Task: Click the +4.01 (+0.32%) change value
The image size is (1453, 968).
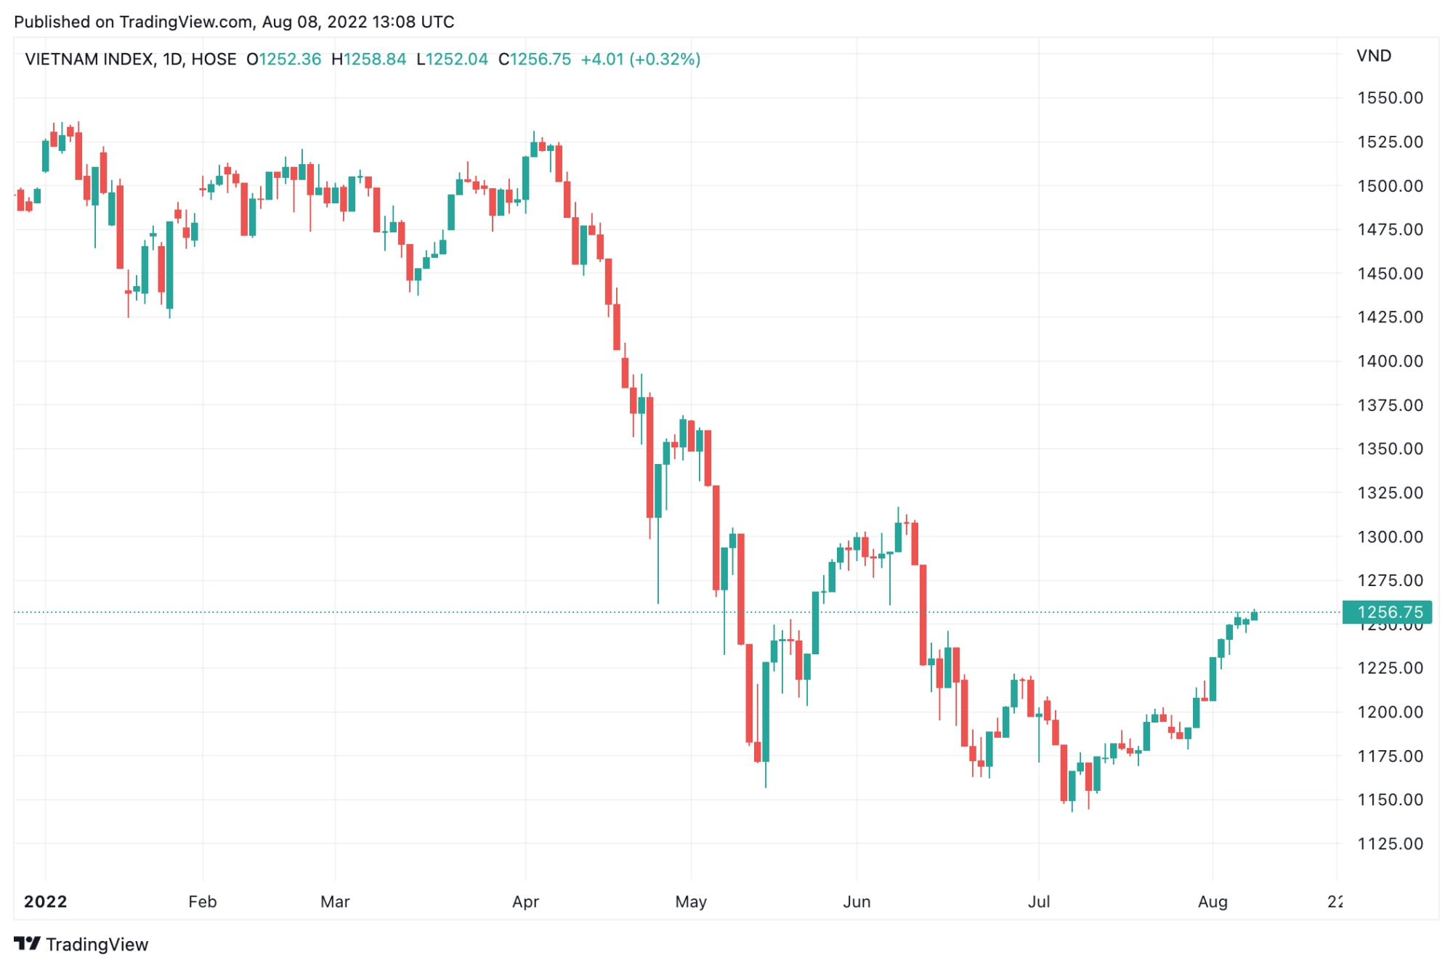Action: [641, 60]
